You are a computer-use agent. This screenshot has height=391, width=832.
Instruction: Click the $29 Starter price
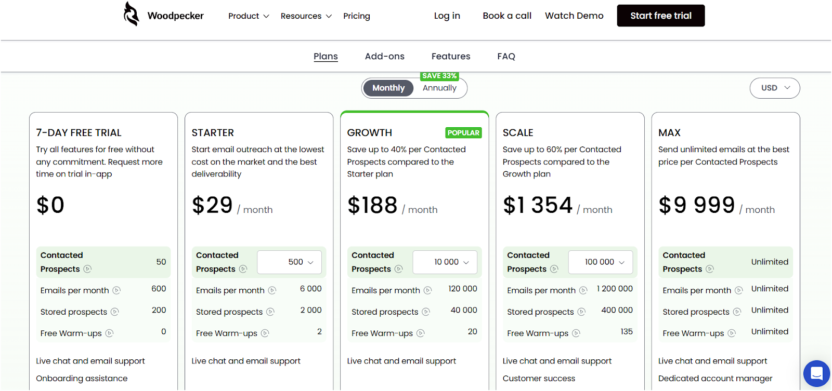click(212, 205)
